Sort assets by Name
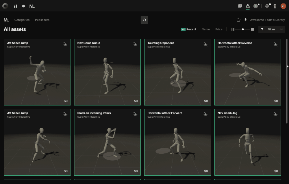The image size is (289, 184). point(206,29)
